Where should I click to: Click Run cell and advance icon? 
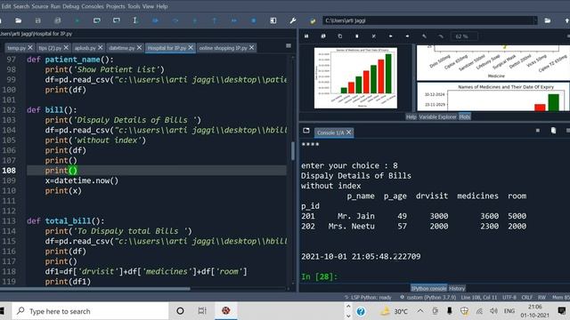[x=117, y=20]
